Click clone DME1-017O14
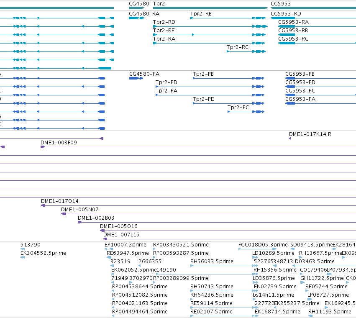This screenshot has height=318, width=356. [x=60, y=201]
